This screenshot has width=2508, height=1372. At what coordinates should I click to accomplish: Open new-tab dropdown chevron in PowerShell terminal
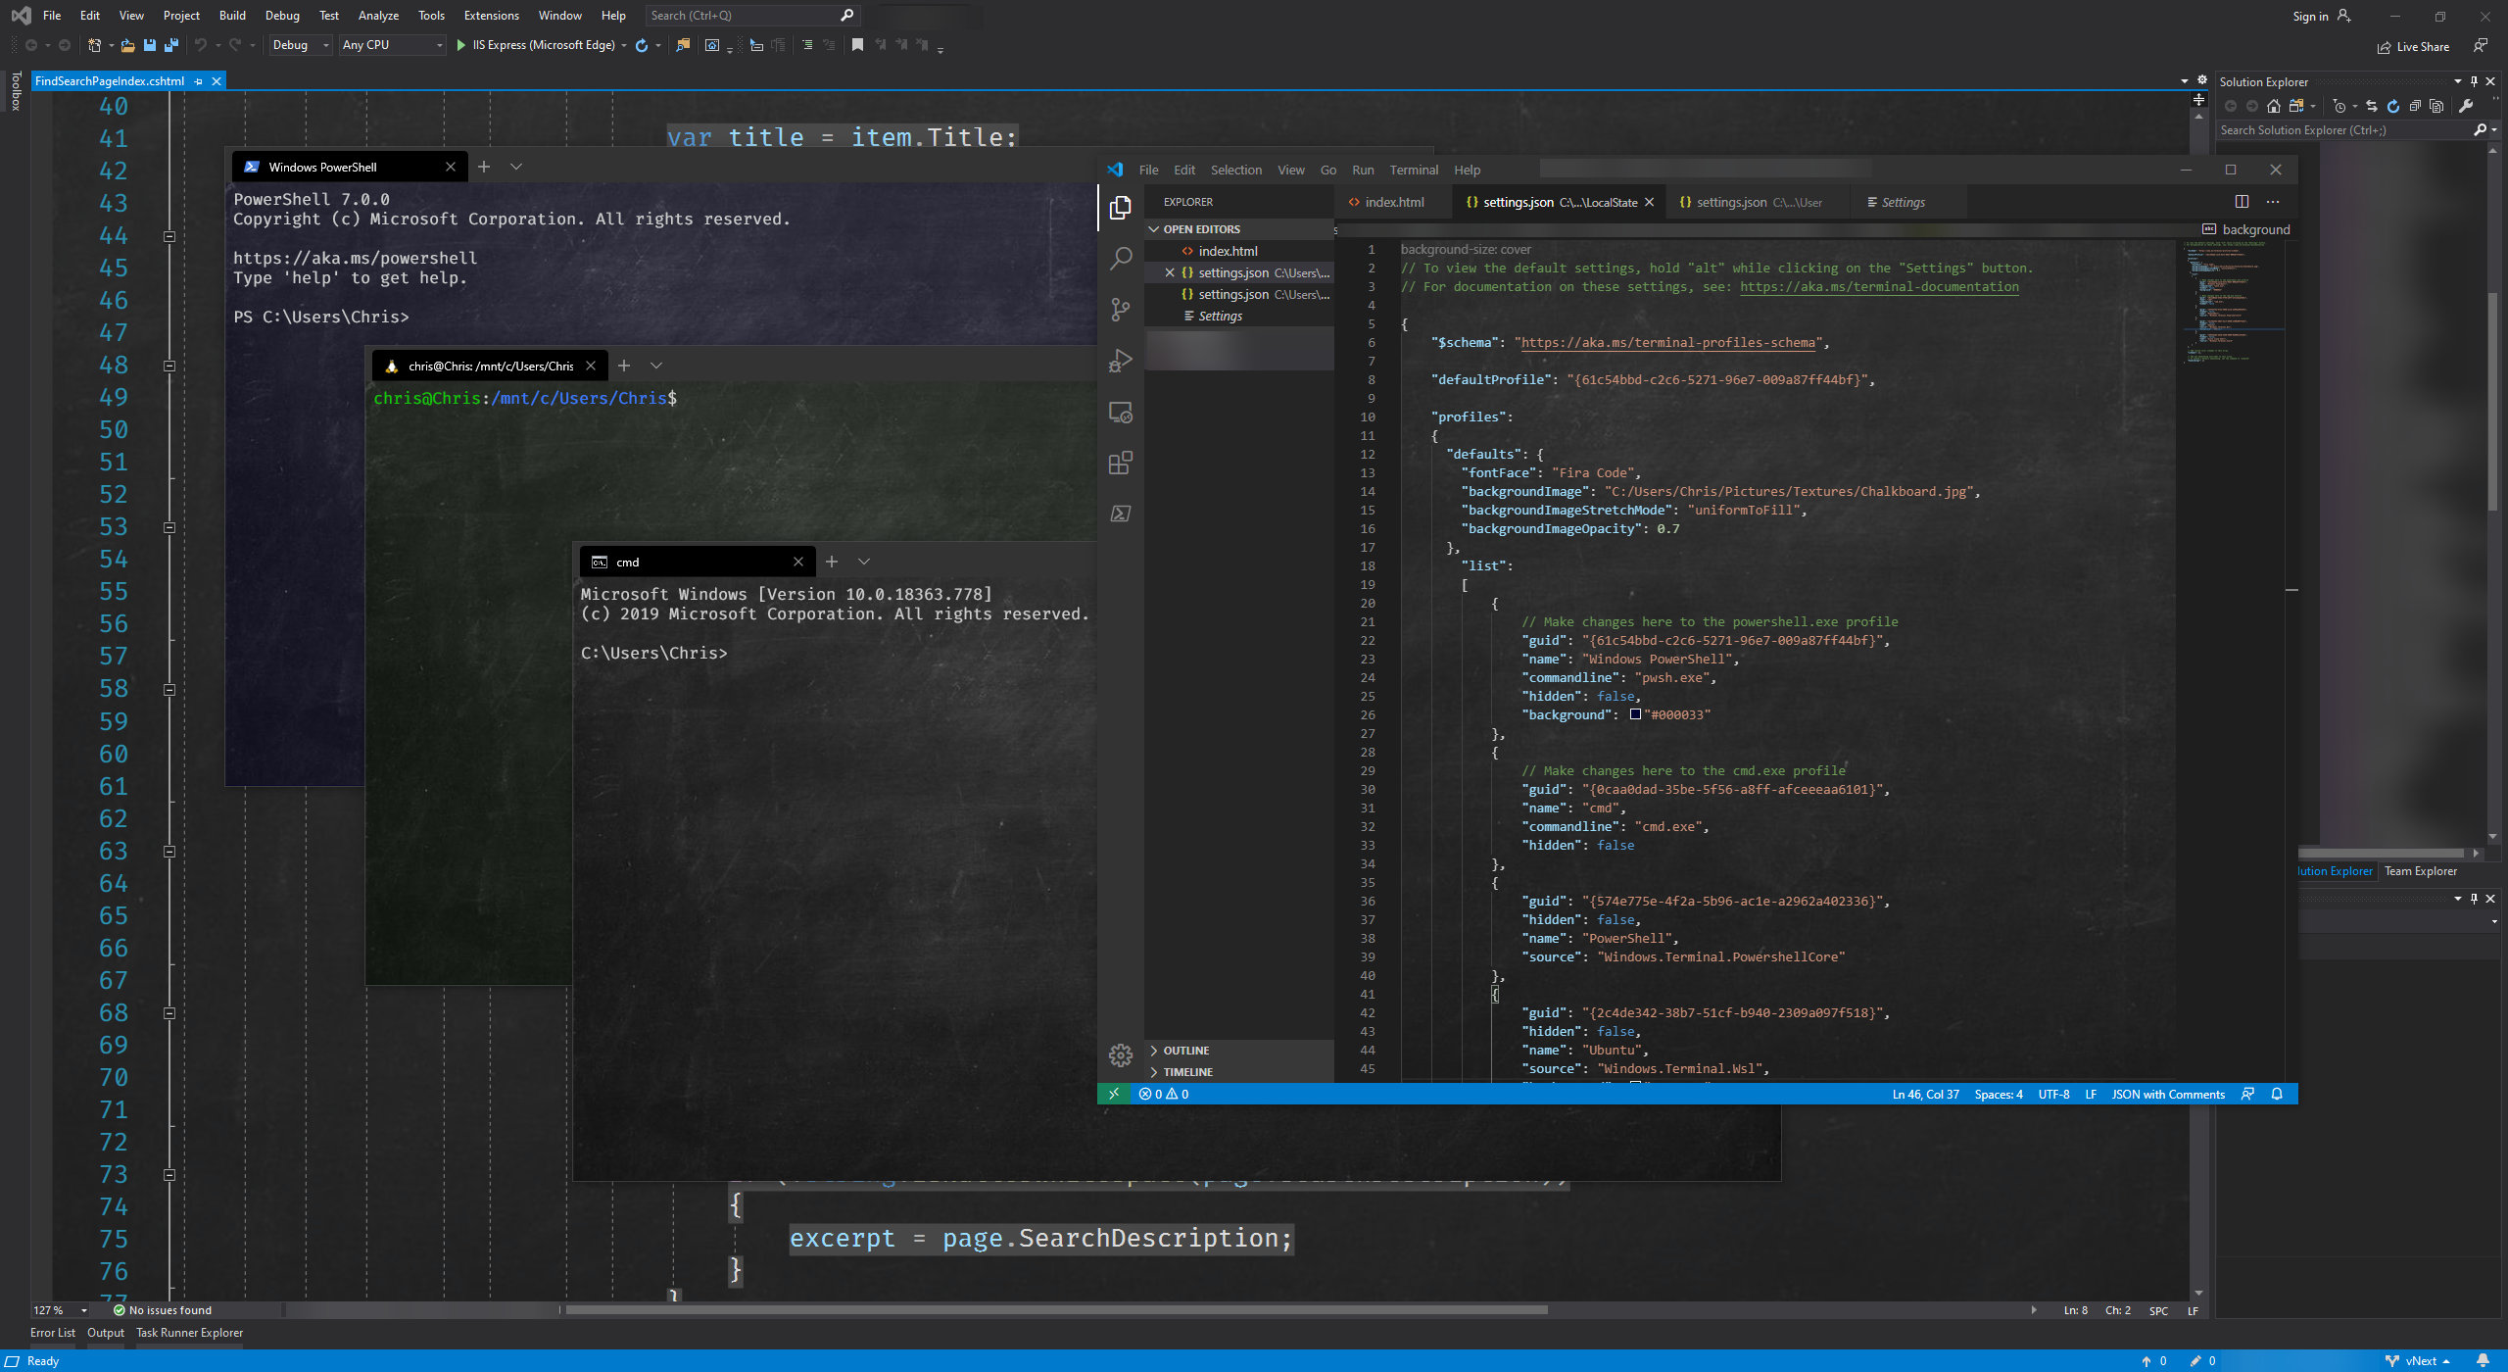tap(516, 167)
